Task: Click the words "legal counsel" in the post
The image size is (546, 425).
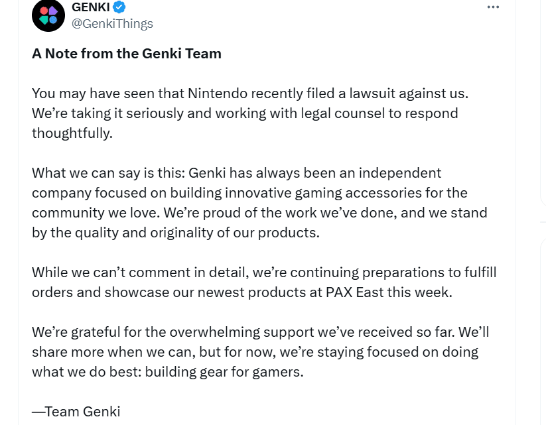Action: 337,113
